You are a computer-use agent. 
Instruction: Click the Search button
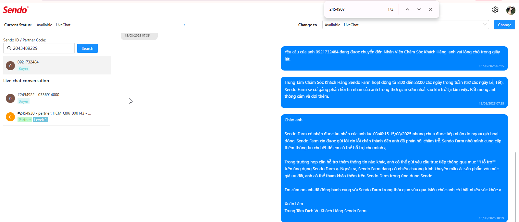[x=87, y=48]
